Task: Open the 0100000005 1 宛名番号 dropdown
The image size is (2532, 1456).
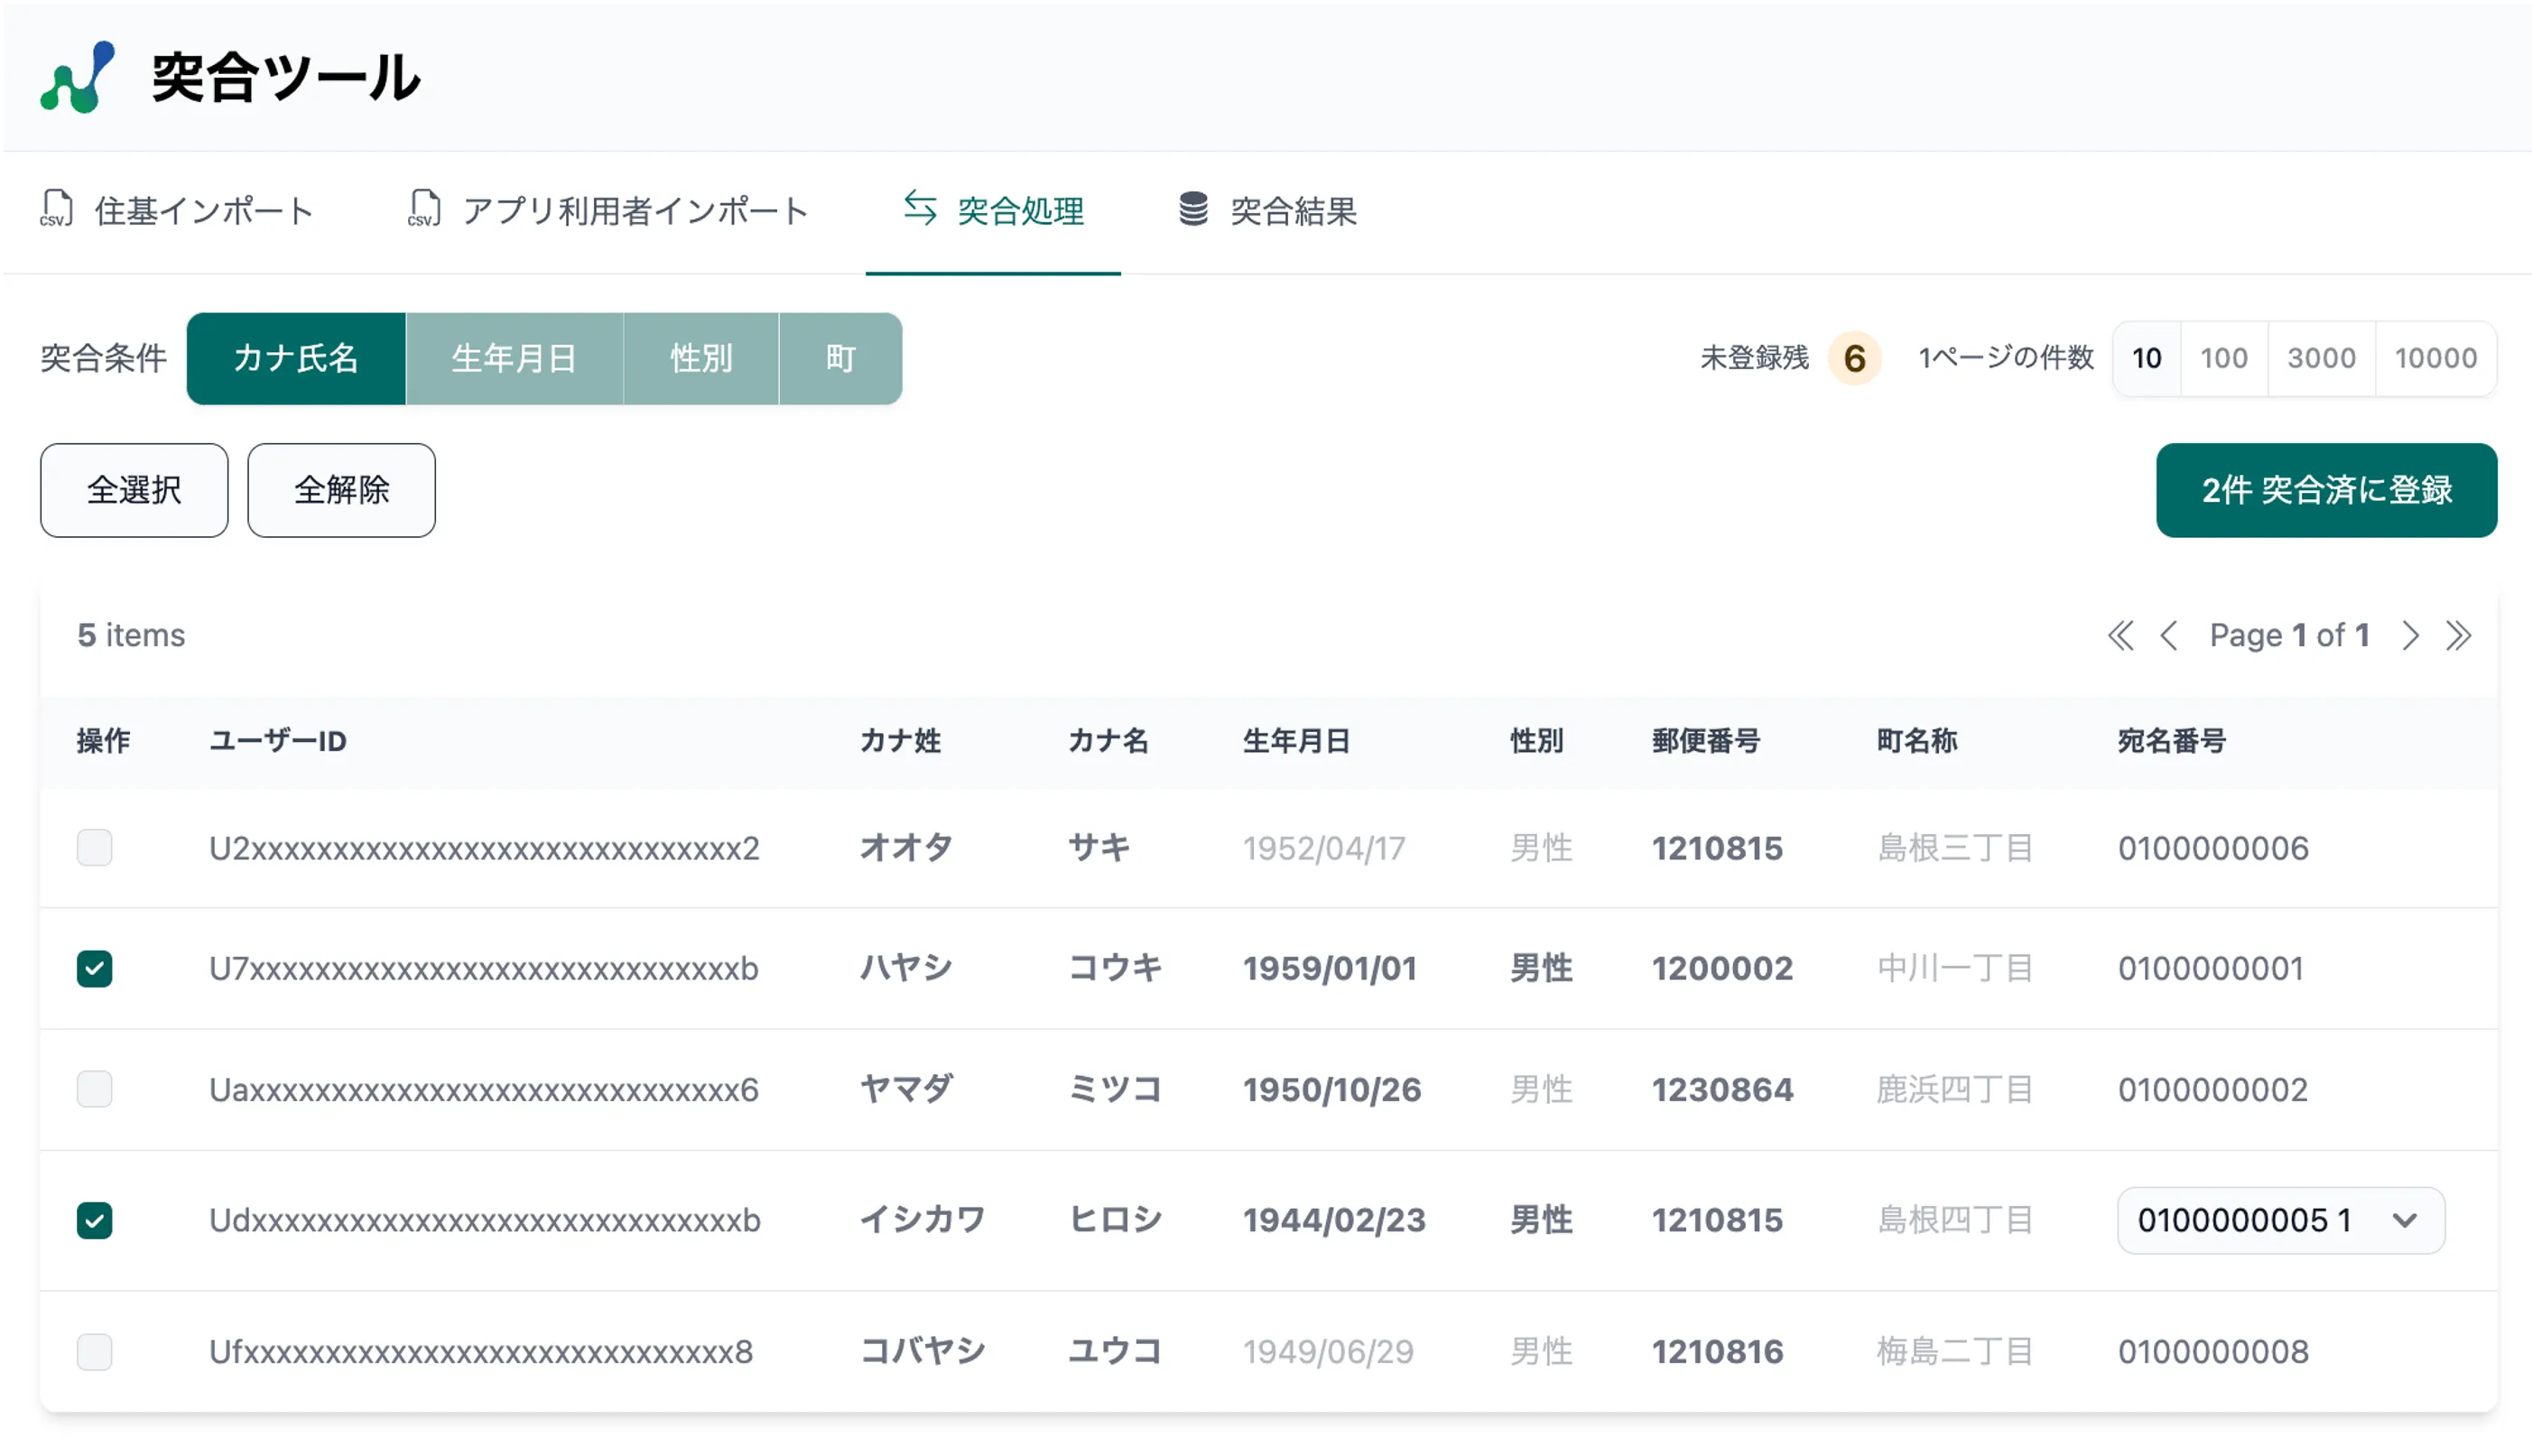Action: point(2280,1220)
